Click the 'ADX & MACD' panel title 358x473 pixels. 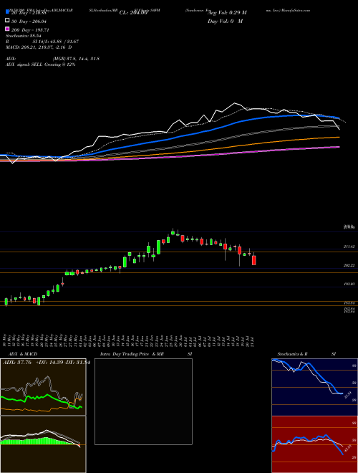[23, 354]
